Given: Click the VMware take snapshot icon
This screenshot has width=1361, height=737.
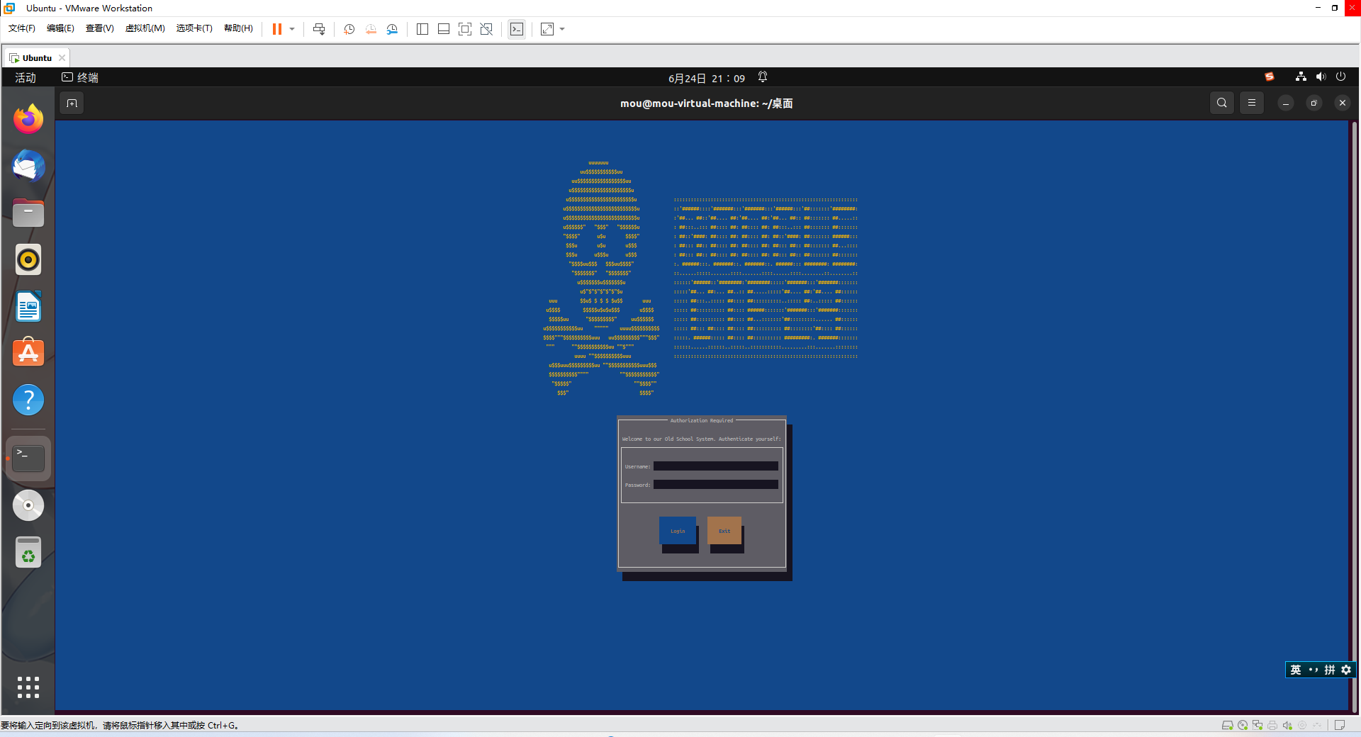Looking at the screenshot, I should (349, 29).
